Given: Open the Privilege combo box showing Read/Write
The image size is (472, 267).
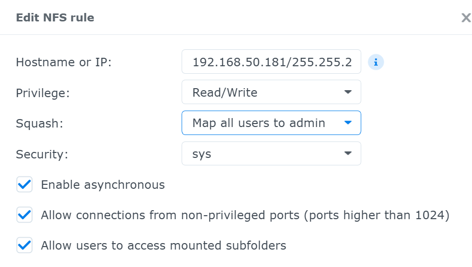Looking at the screenshot, I should tap(264, 92).
